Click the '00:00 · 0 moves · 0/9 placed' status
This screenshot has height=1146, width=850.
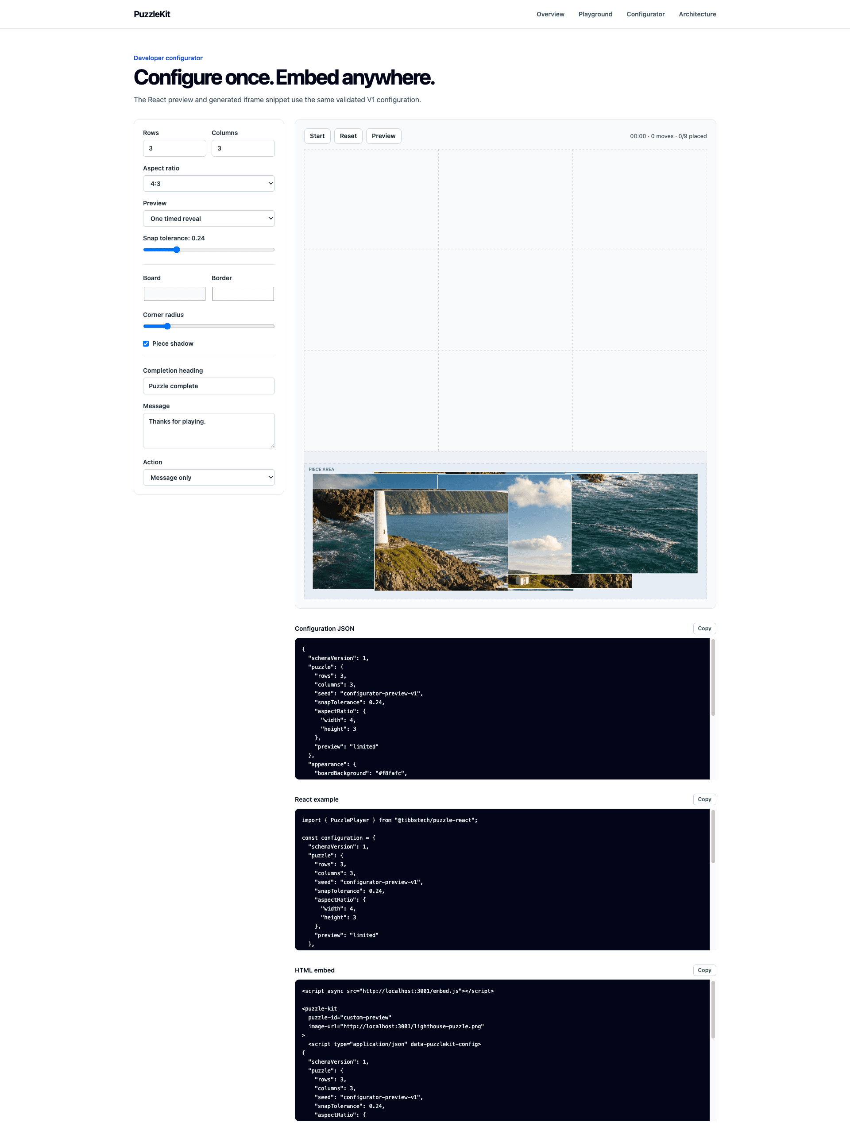point(668,136)
